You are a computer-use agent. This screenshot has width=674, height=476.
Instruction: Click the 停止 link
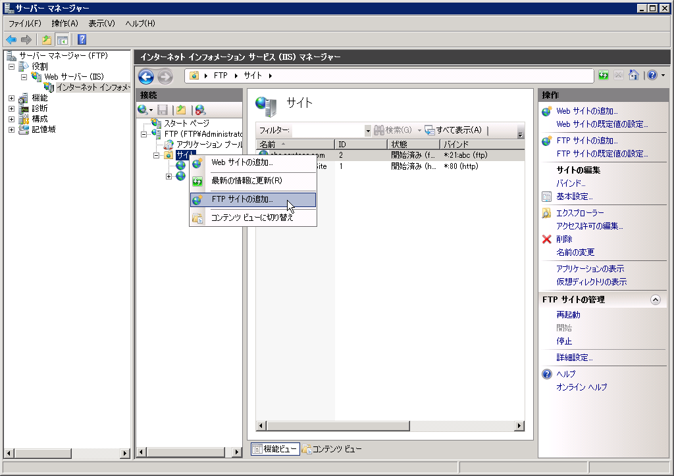click(564, 342)
